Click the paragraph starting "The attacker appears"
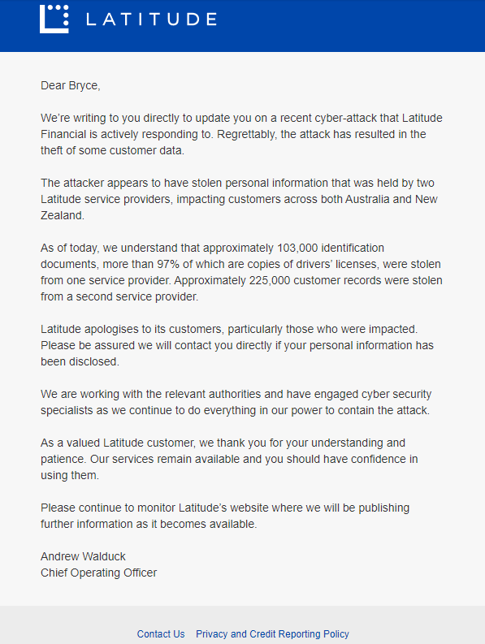The image size is (485, 644). 239,199
